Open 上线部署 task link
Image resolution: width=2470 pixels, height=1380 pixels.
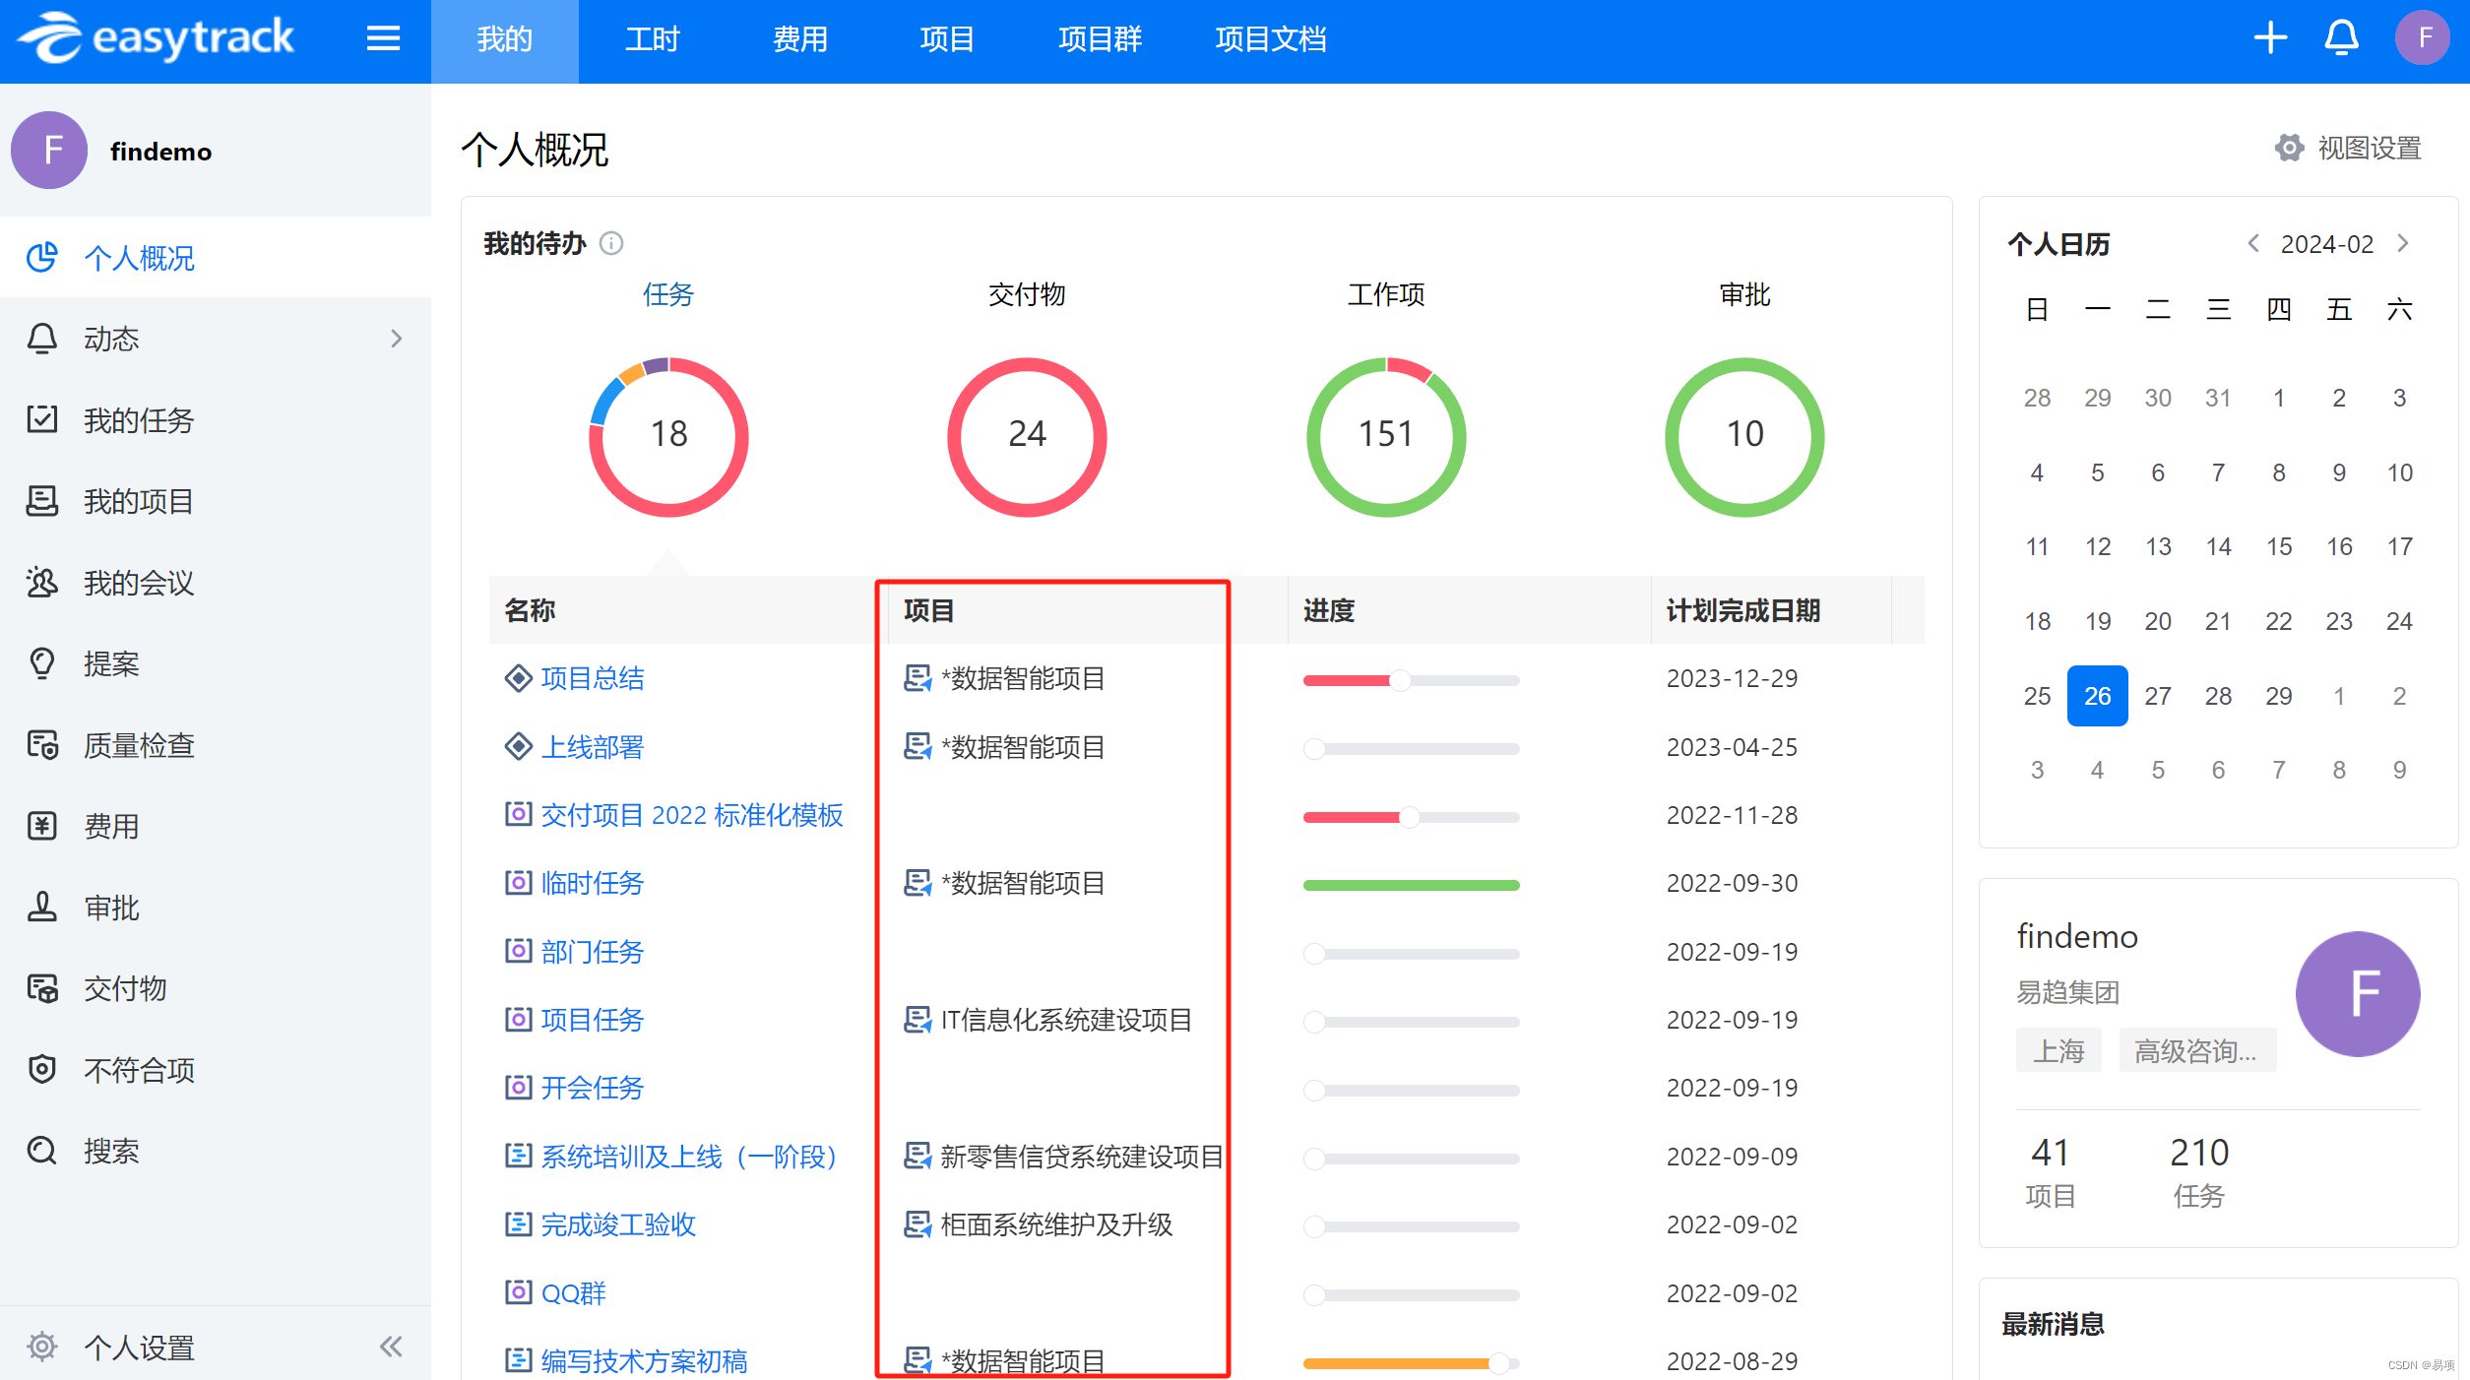(x=593, y=747)
